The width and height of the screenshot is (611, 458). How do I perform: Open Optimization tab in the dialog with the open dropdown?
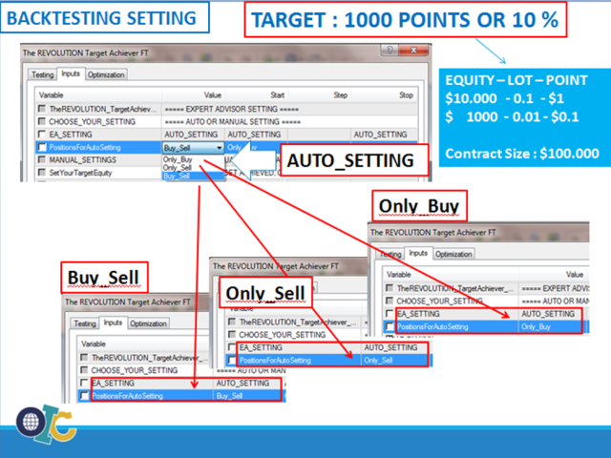(106, 74)
